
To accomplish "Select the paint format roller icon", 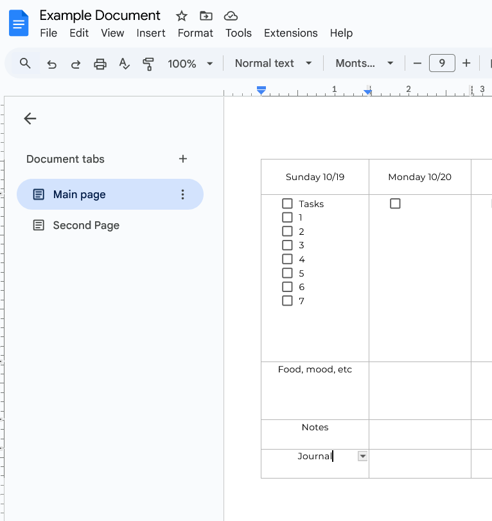I will (x=148, y=64).
